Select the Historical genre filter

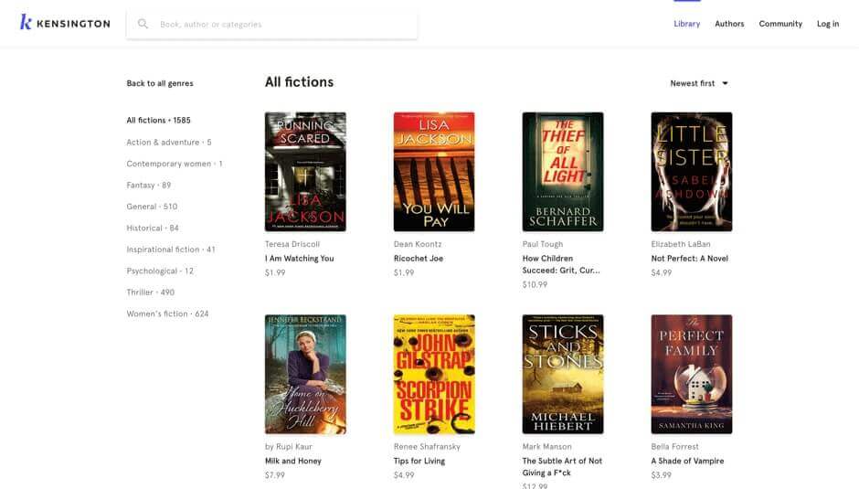click(153, 229)
